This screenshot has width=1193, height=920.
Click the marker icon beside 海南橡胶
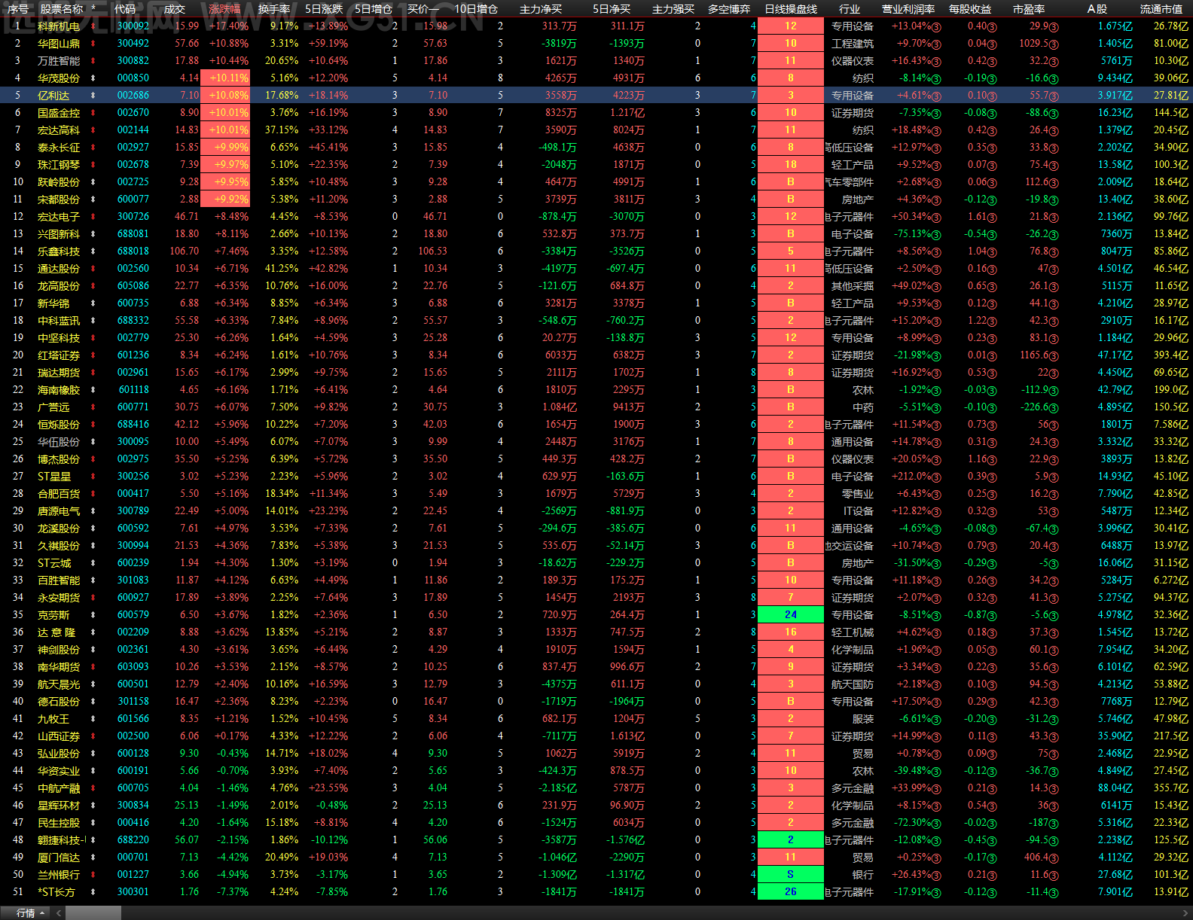pyautogui.click(x=93, y=390)
